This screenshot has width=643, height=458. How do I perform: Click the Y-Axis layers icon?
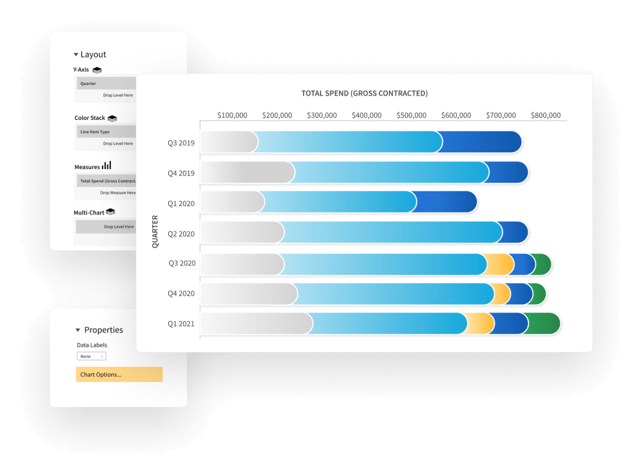[x=97, y=70]
